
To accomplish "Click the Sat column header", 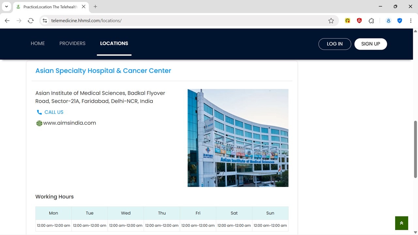I will point(234,213).
